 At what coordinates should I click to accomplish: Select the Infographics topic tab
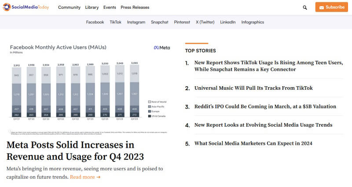click(253, 22)
